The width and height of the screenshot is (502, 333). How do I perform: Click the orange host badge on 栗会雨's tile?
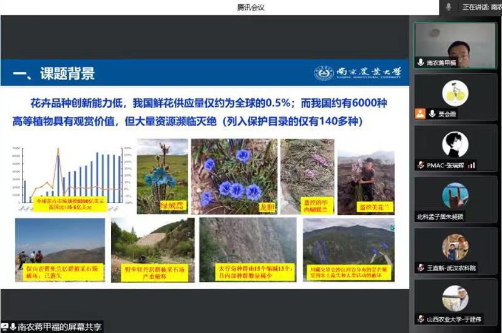pyautogui.click(x=420, y=113)
